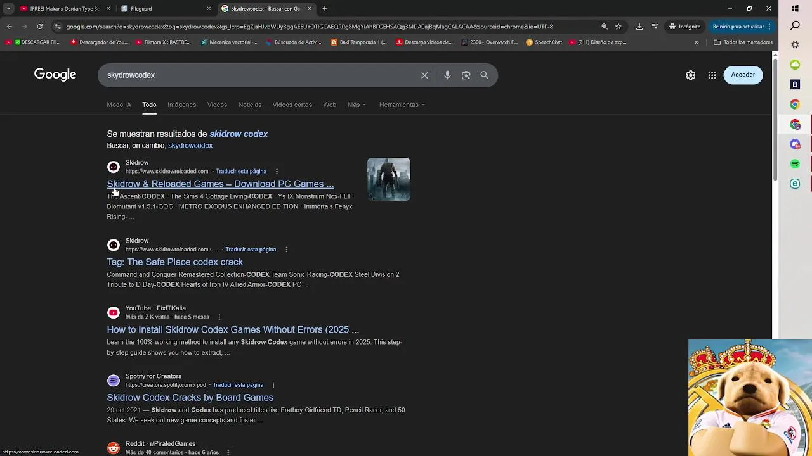Viewport: 812px width, 456px height.
Task: Select the Videos cortos tab
Action: pyautogui.click(x=292, y=104)
